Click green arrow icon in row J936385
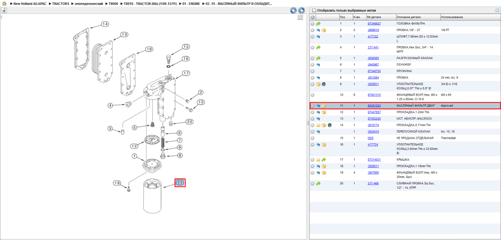Screen dimensions: 501x240 pos(318,58)
